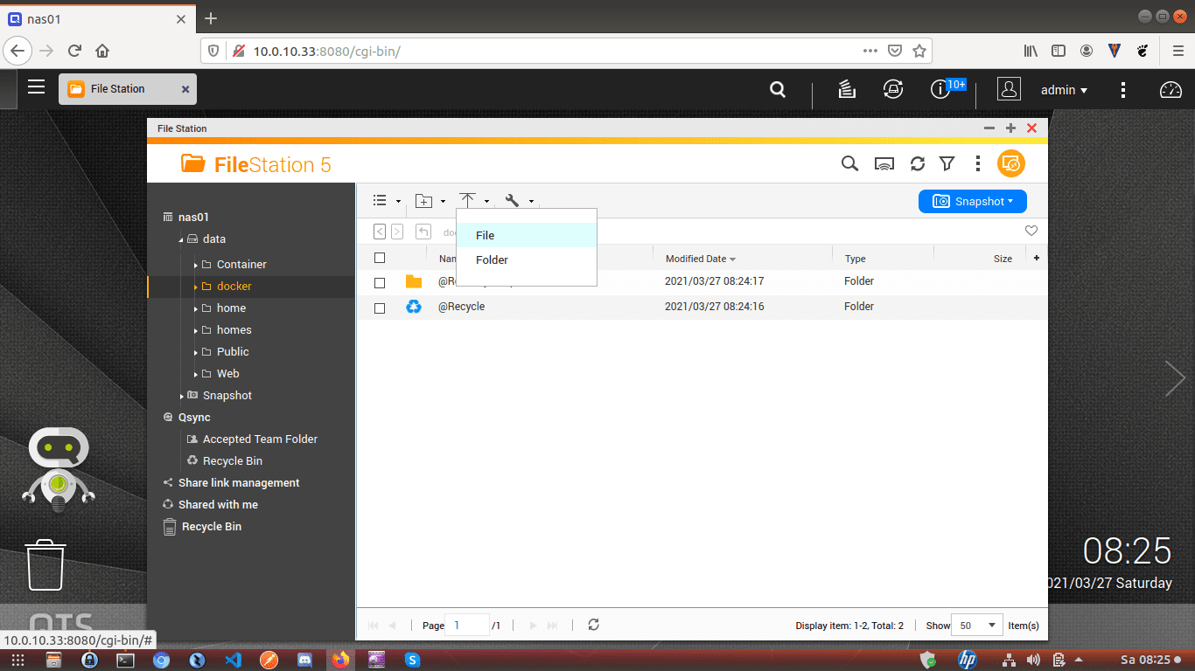Open the admin user dropdown

tap(1064, 90)
